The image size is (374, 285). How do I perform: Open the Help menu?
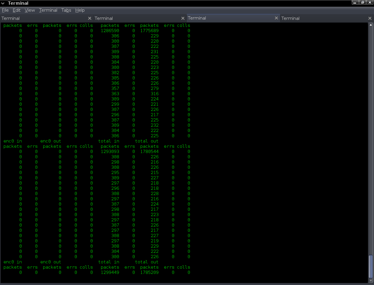[80, 10]
